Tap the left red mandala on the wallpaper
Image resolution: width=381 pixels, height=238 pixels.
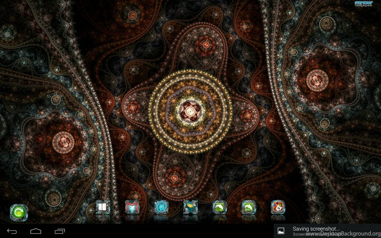tap(63, 141)
